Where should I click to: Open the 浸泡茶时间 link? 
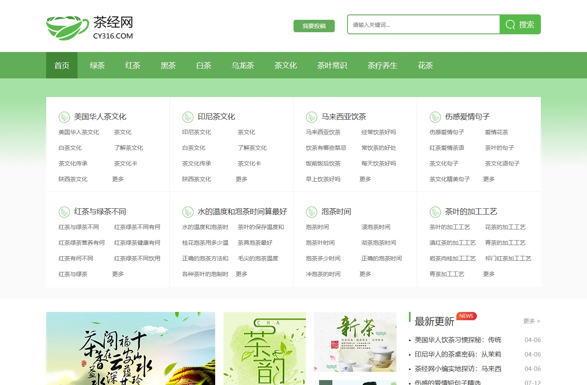(376, 227)
